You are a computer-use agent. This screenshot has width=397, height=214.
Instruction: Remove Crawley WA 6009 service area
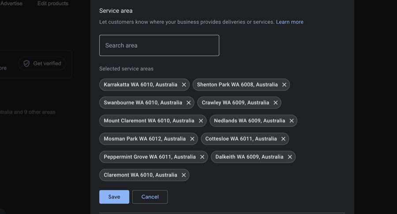(x=275, y=103)
